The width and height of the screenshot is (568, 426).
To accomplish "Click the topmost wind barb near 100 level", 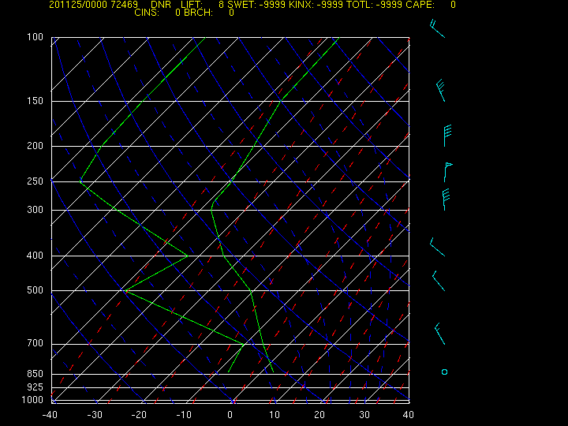I will [437, 28].
